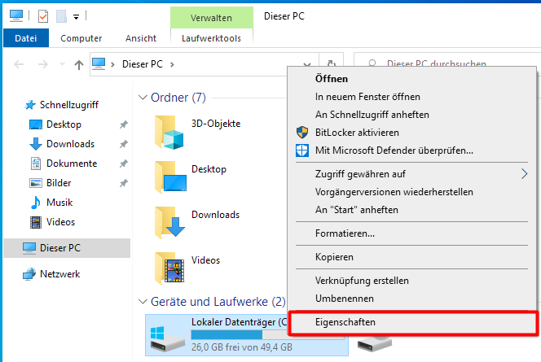This screenshot has width=541, height=362.
Task: Click the up arrow navigation button
Action: (78, 63)
